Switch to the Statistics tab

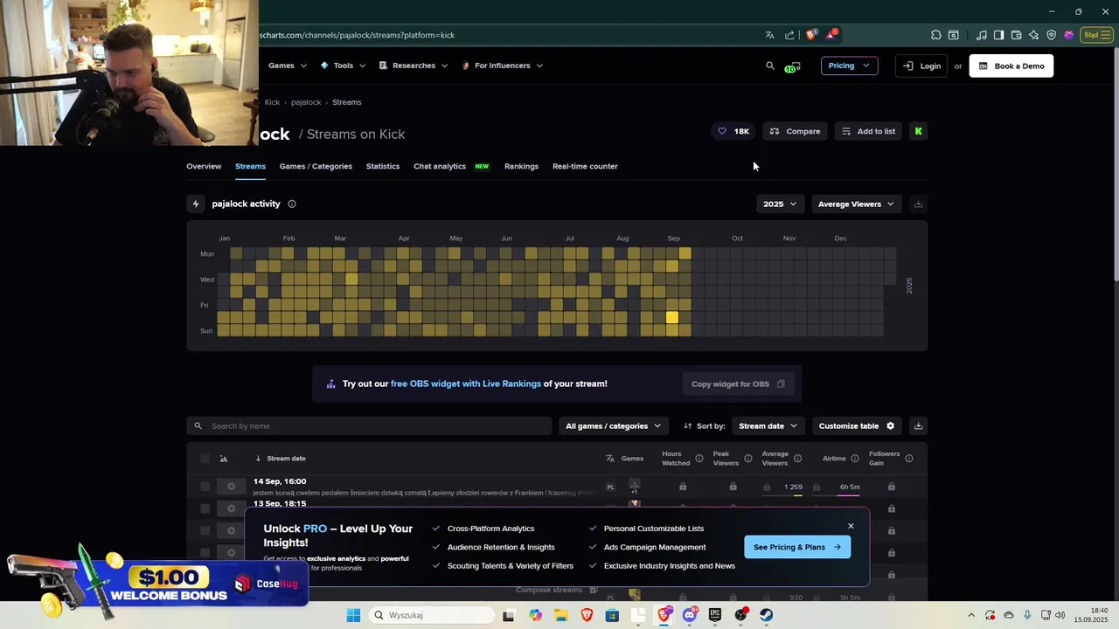(383, 166)
